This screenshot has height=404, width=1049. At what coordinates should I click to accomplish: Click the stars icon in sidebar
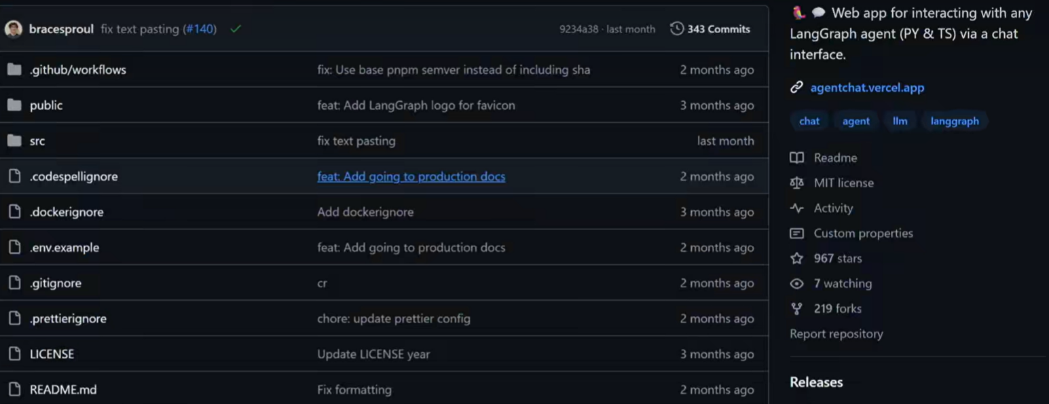click(x=796, y=259)
